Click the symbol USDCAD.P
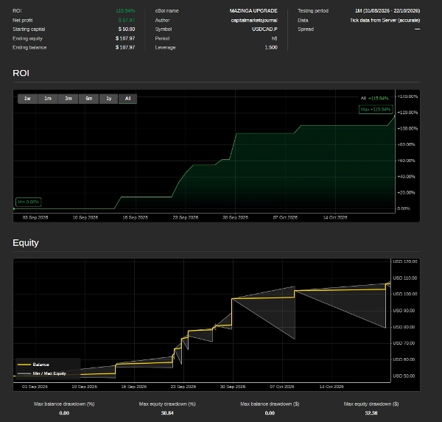This screenshot has height=422, width=442. (264, 29)
